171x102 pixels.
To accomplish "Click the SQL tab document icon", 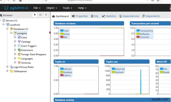I will pos(92,16).
